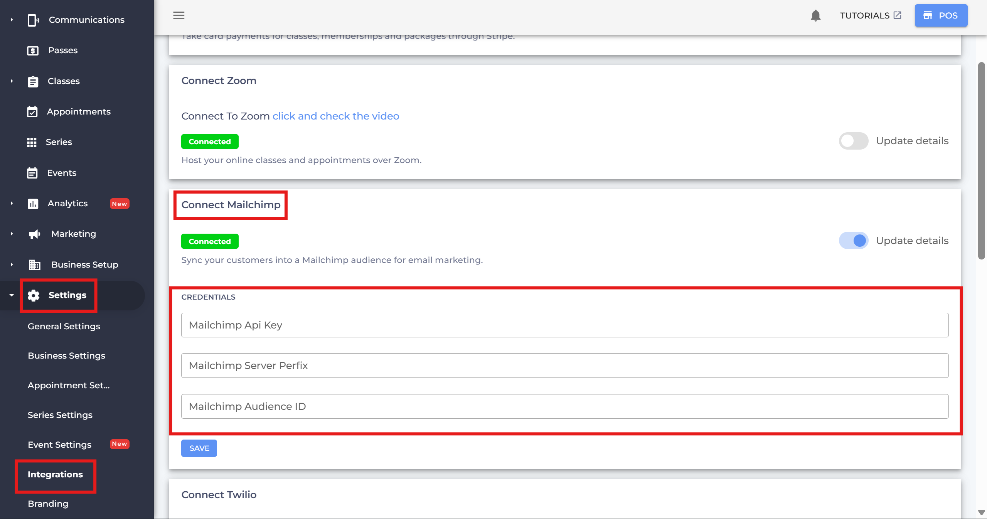Viewport: 987px width, 519px height.
Task: Click the Connect Zoom heading
Action: [x=219, y=81]
